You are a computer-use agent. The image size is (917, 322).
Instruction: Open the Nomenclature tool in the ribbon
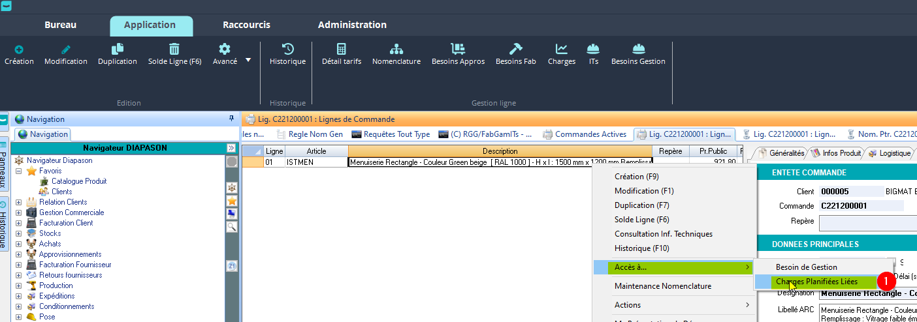click(396, 50)
